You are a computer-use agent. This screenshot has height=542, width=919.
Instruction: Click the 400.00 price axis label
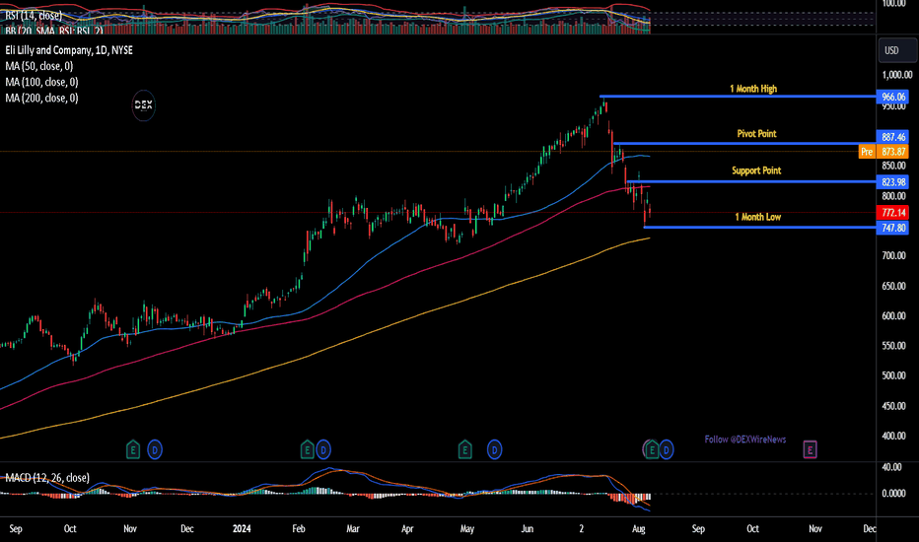894,436
